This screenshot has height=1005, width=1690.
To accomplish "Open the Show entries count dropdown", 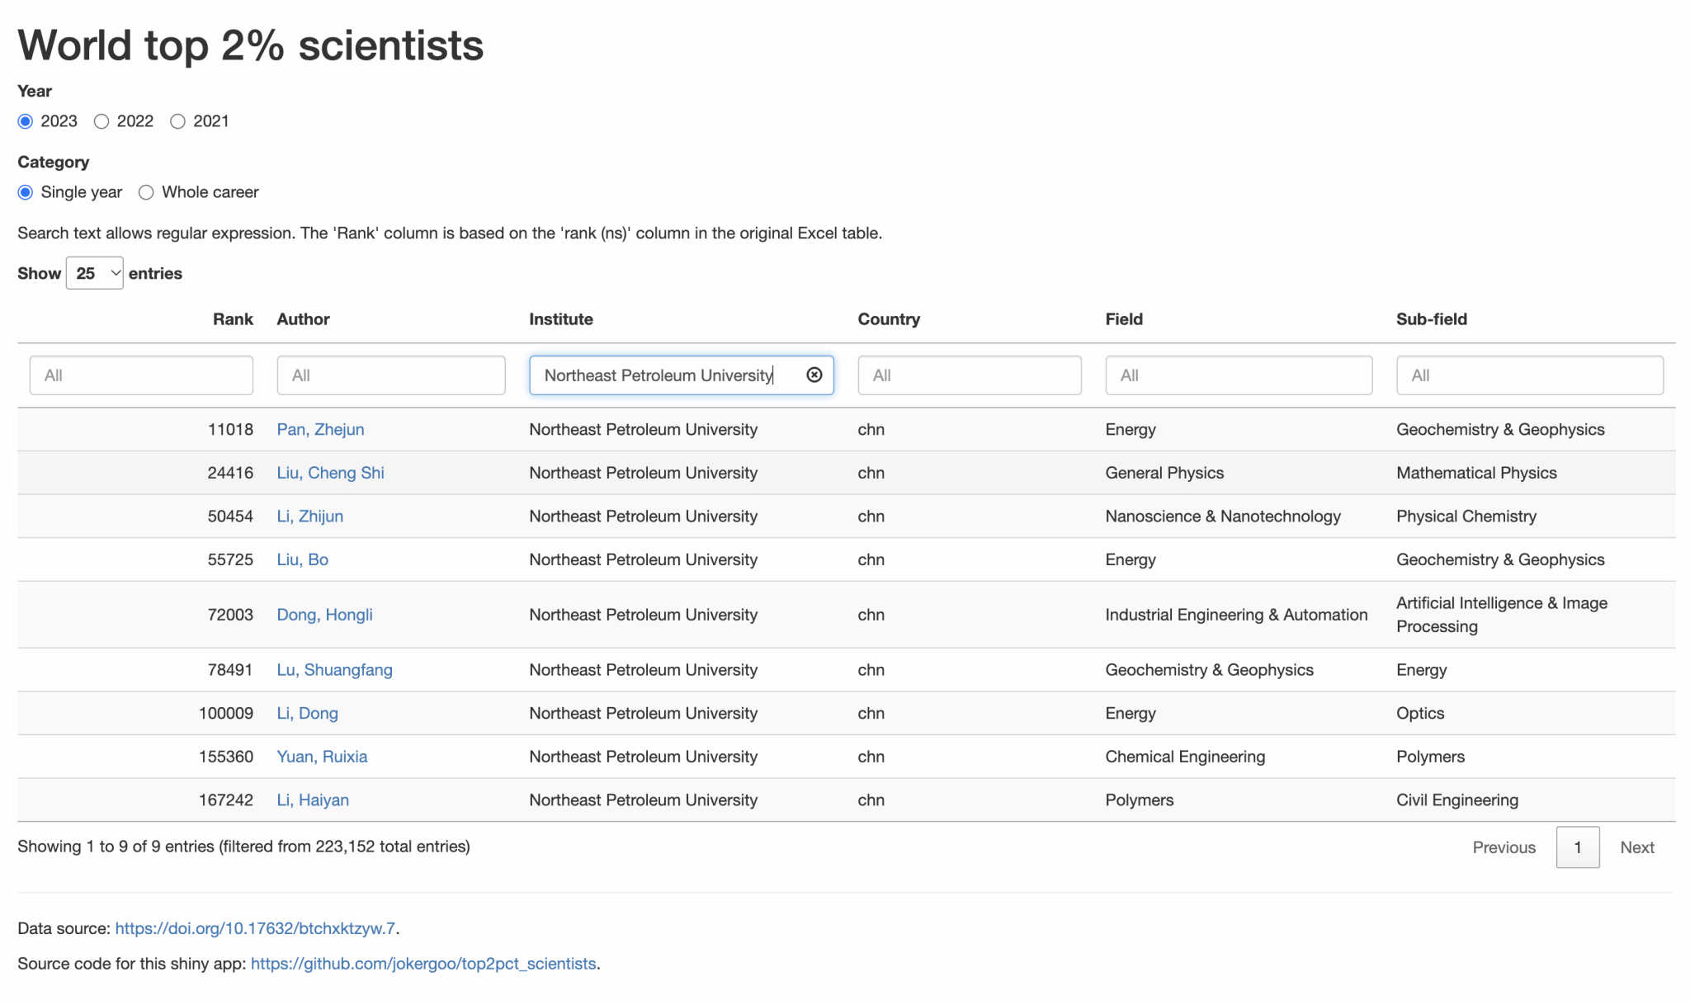I will pos(95,273).
